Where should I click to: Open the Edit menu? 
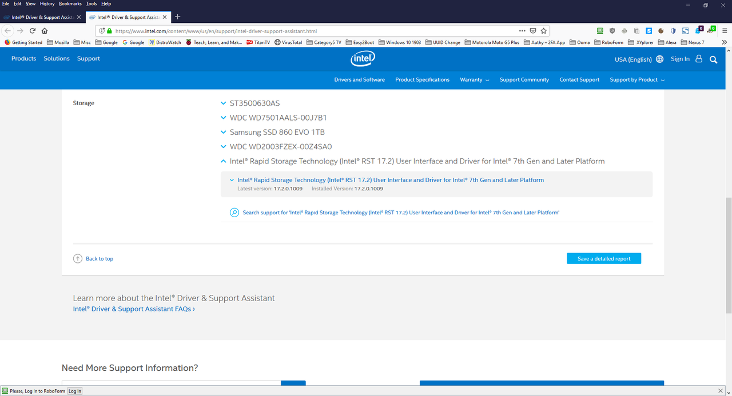tap(18, 3)
